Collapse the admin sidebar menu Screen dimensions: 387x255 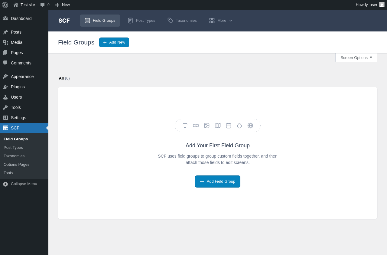coord(24,184)
